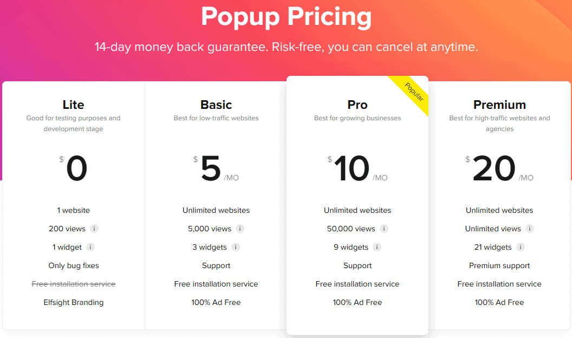The image size is (572, 338).
Task: Open the 9 widgets info icon
Action: point(377,247)
